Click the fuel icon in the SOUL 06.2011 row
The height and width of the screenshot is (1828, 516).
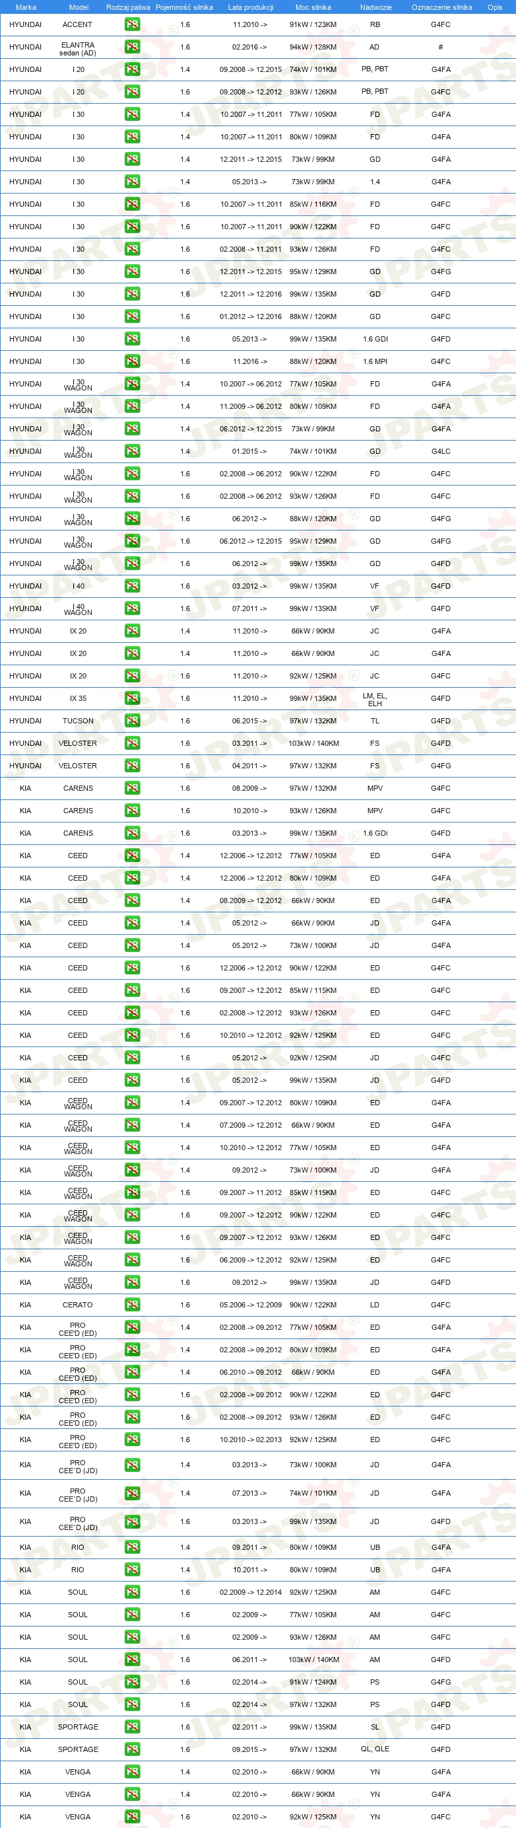[132, 1660]
